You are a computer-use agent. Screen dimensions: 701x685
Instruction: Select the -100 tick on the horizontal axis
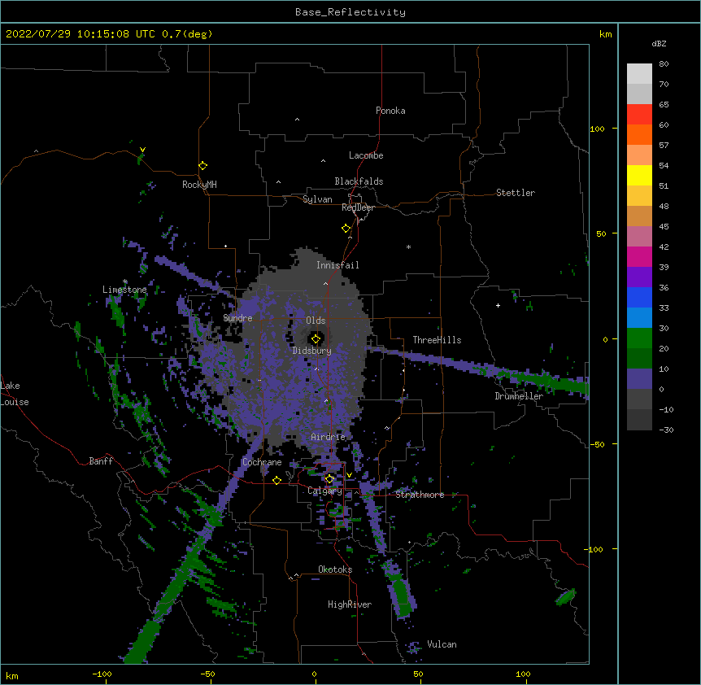coord(102,674)
